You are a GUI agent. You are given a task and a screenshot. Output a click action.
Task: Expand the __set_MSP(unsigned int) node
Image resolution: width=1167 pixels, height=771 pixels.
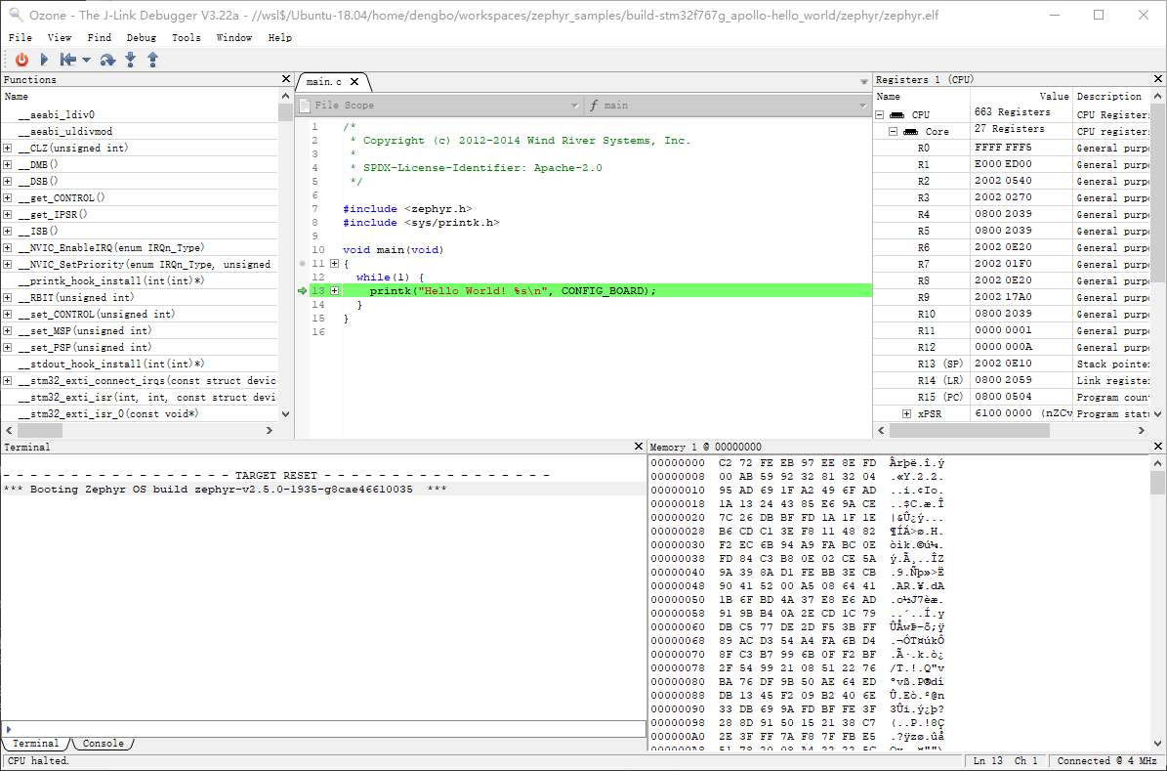point(8,330)
